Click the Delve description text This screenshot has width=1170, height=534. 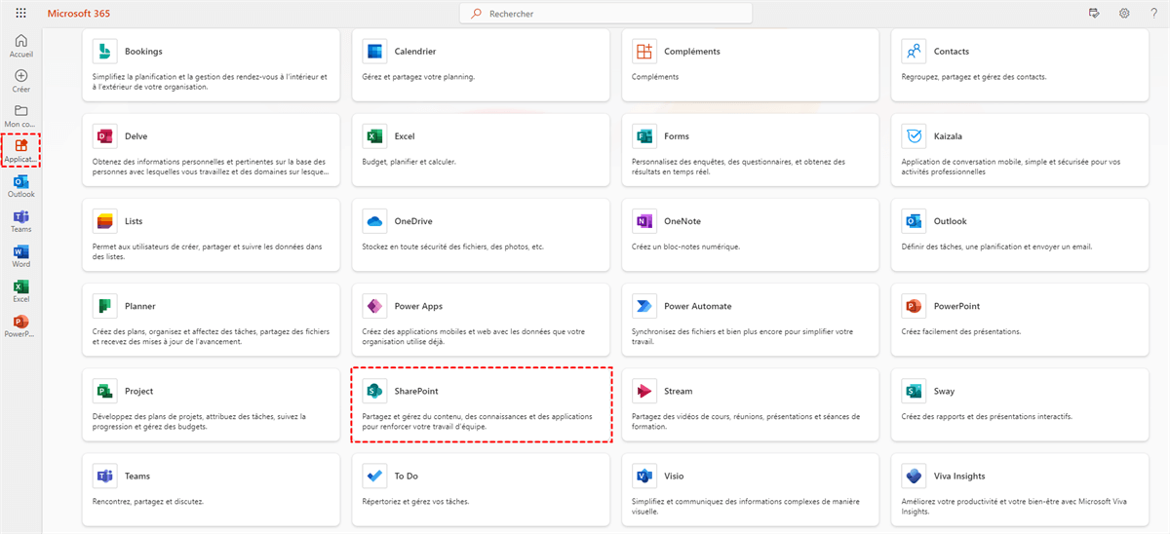pyautogui.click(x=211, y=167)
